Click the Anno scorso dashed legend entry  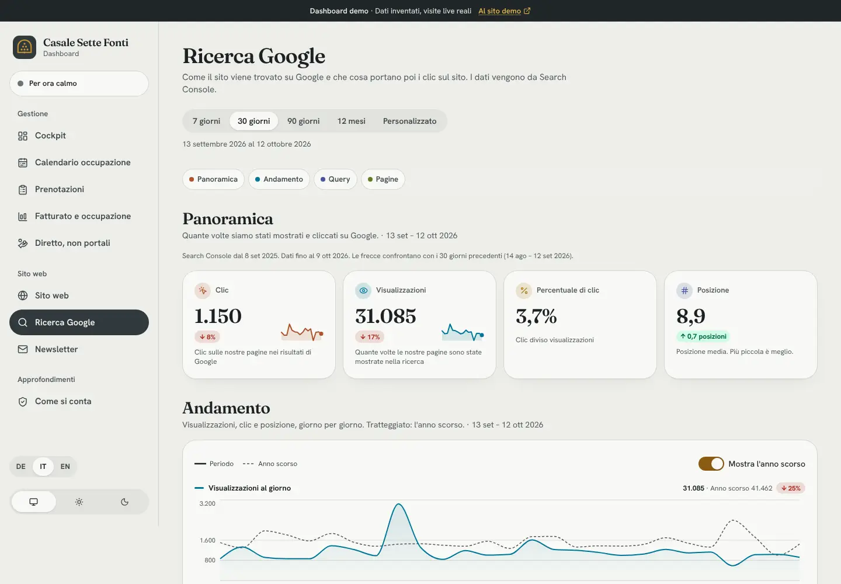[270, 464]
